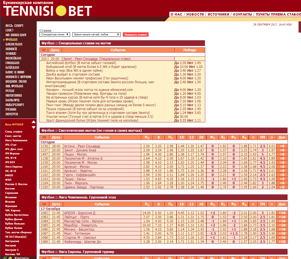Select ТЕННИС in sidebar

[11, 53]
